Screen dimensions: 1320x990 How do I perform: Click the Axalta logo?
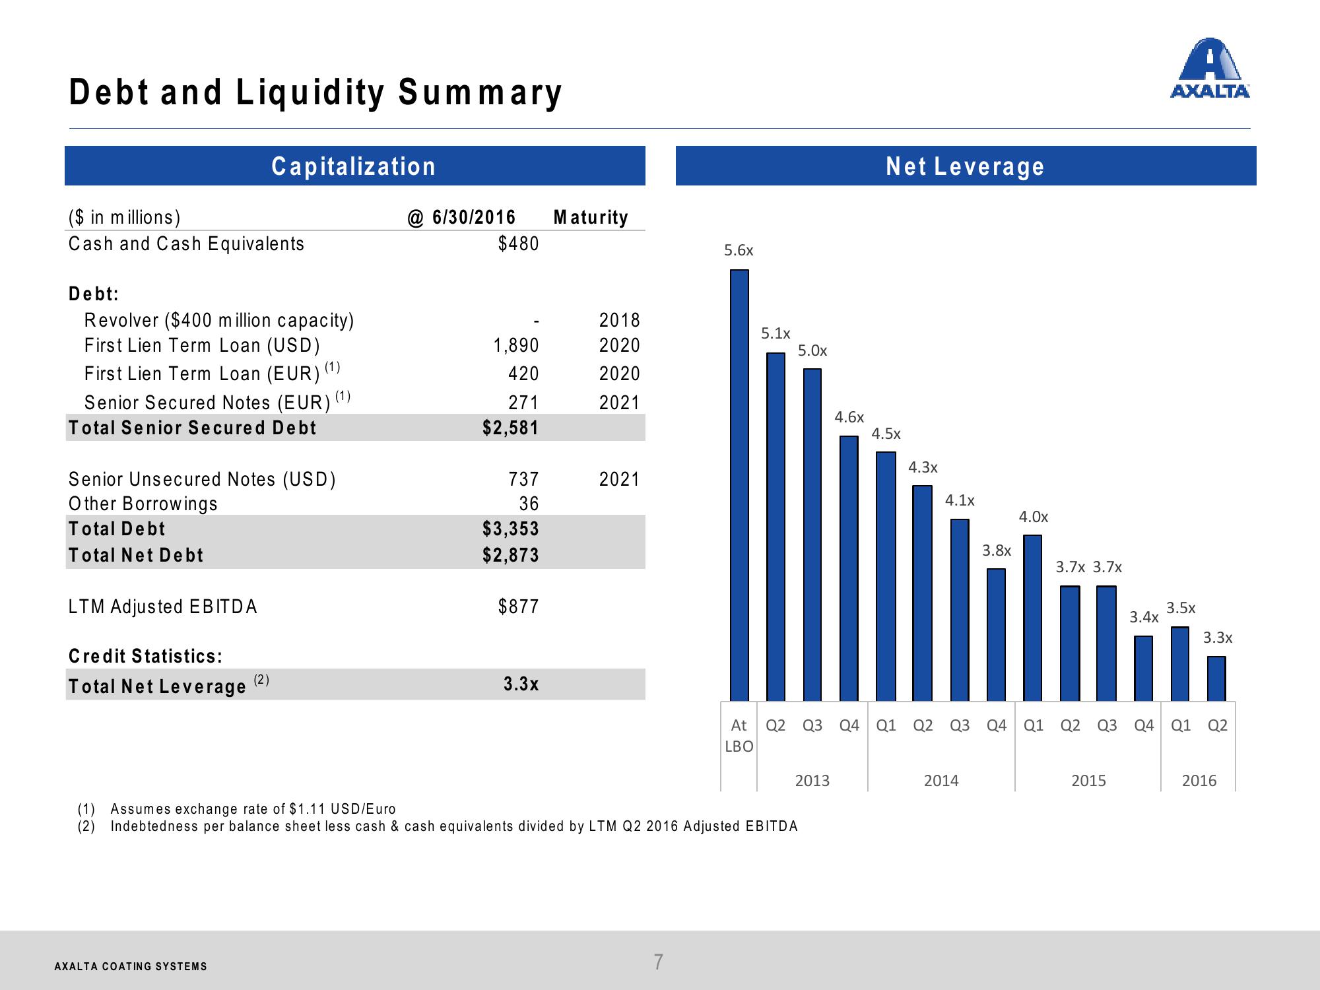click(x=1209, y=68)
